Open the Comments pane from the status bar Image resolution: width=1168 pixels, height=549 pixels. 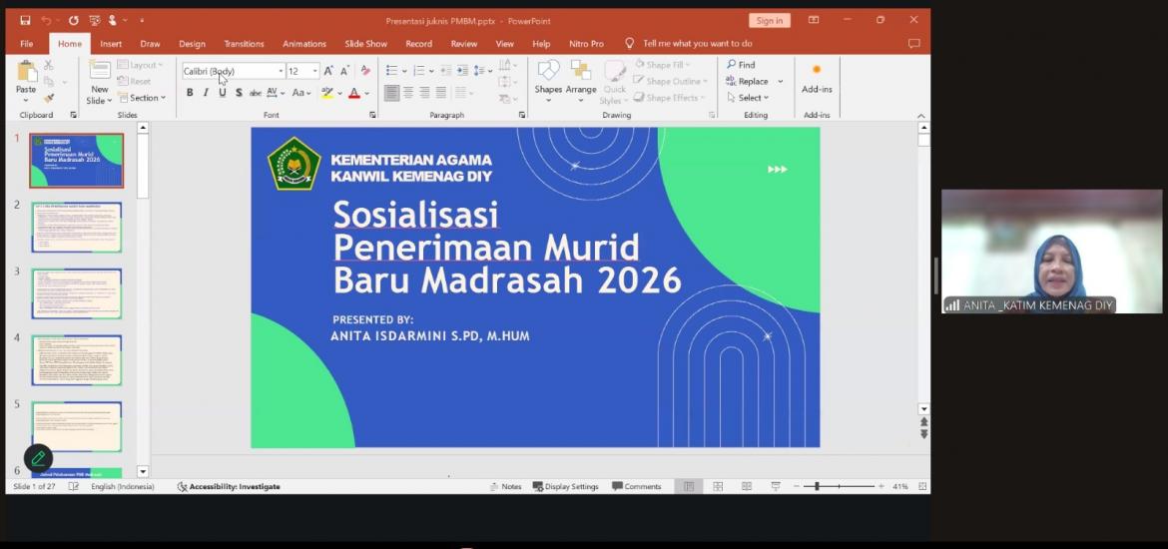tap(636, 486)
